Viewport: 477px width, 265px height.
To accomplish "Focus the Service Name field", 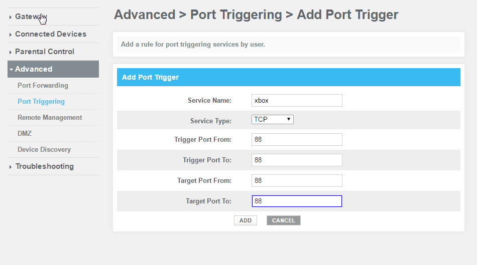I will click(297, 101).
